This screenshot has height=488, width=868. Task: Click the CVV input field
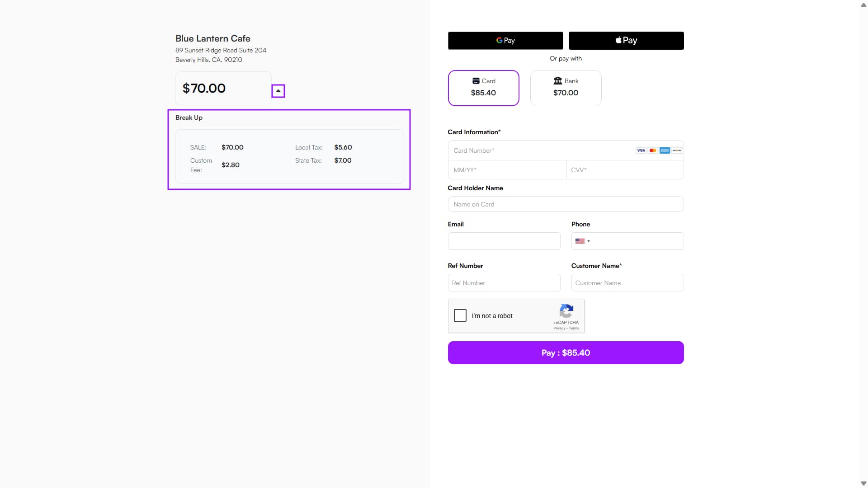(x=625, y=170)
